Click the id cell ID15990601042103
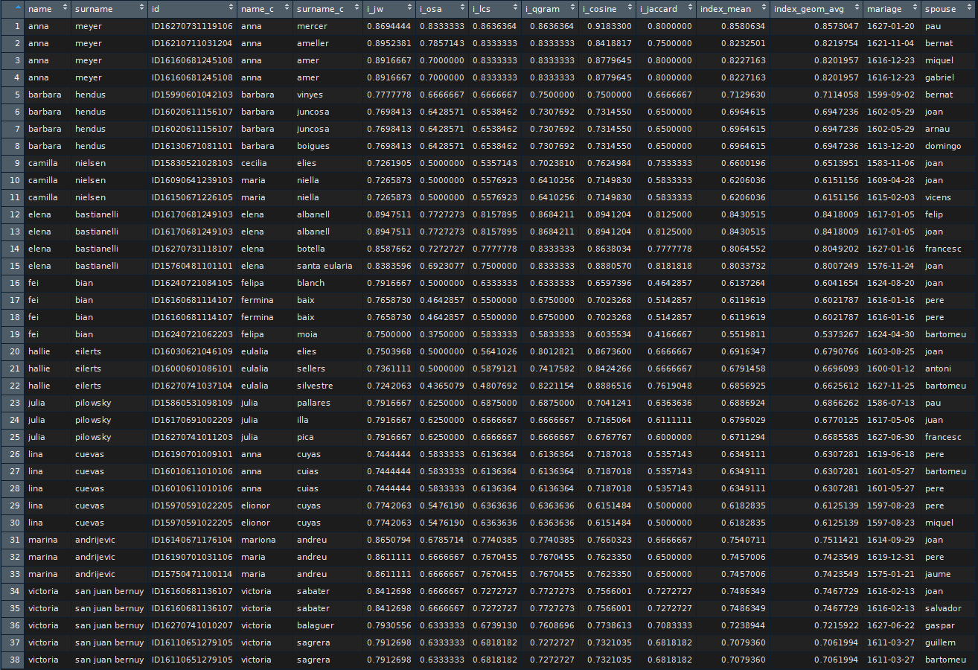The height and width of the screenshot is (670, 978). (192, 95)
